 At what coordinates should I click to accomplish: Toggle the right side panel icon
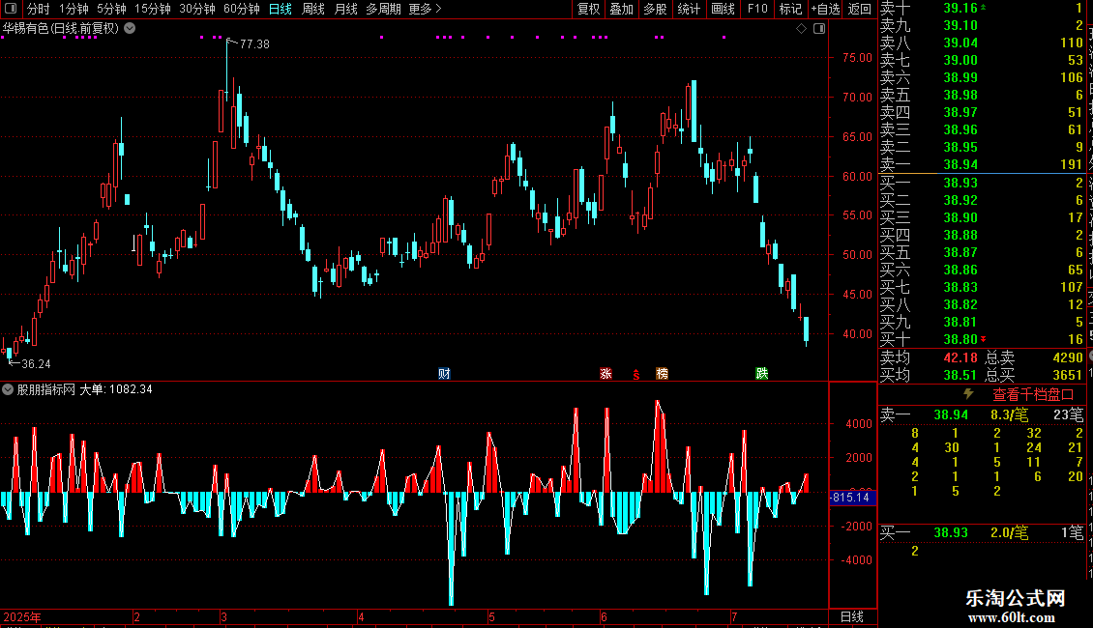[819, 29]
